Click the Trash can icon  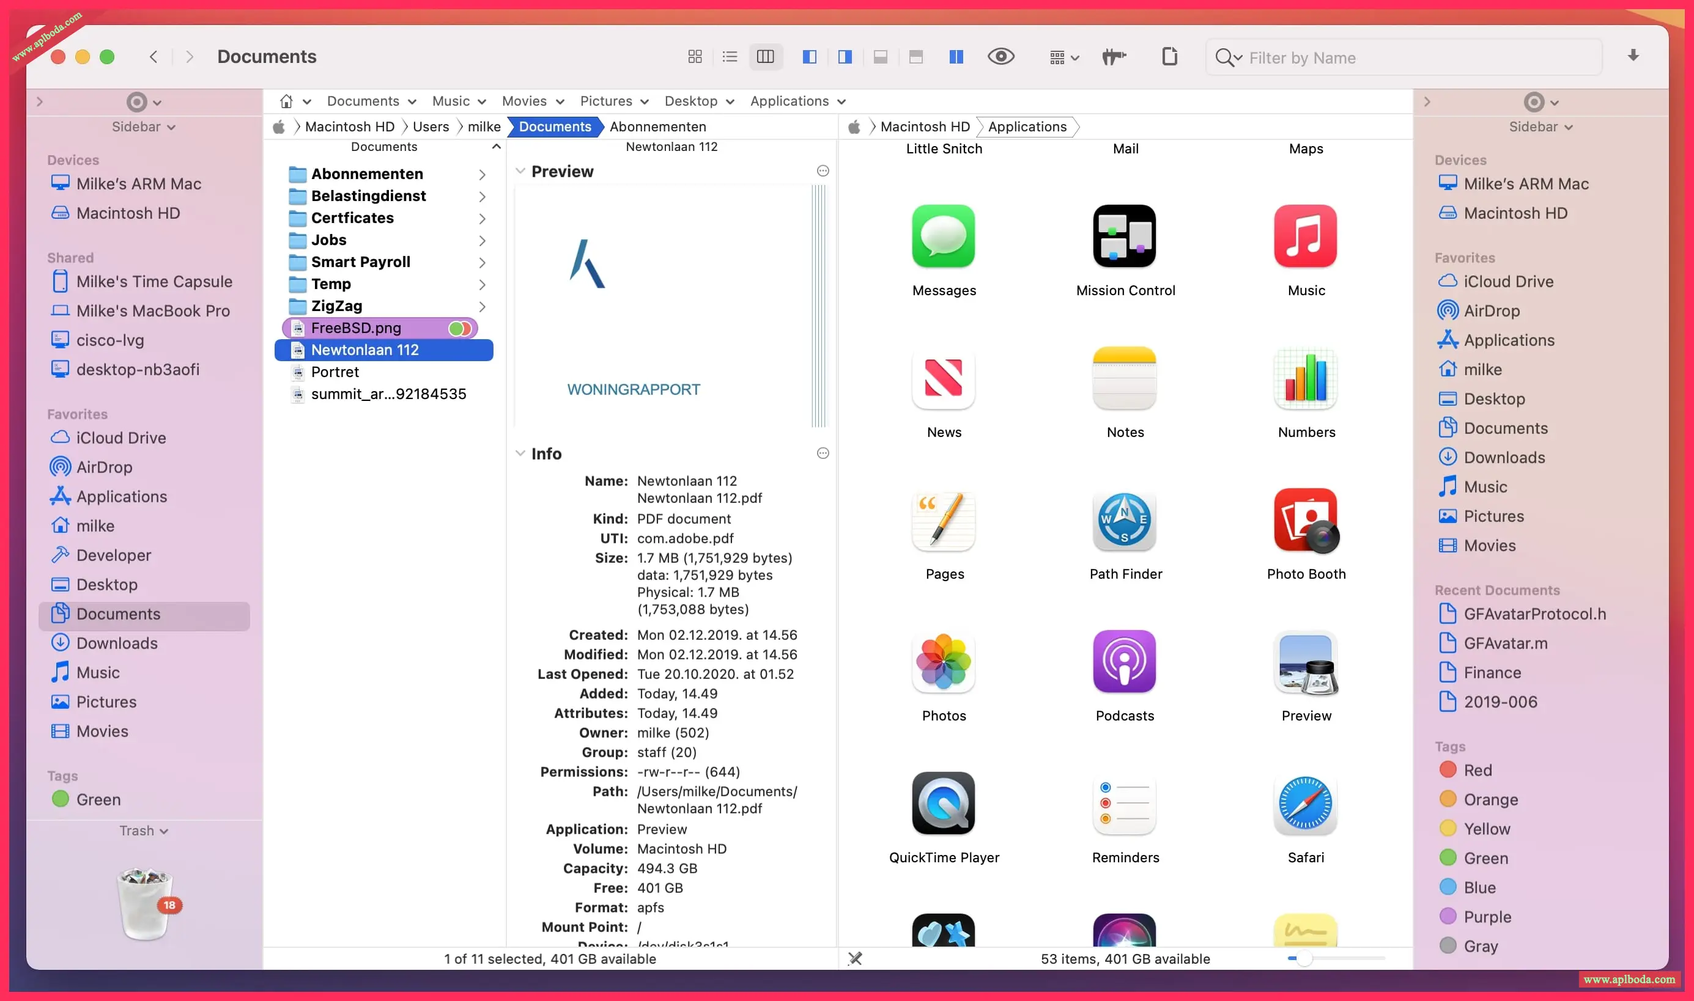click(145, 903)
